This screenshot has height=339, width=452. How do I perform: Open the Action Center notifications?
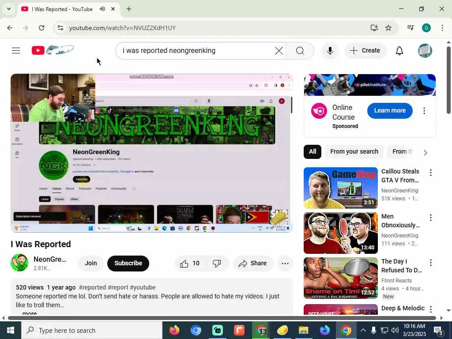pyautogui.click(x=438, y=330)
